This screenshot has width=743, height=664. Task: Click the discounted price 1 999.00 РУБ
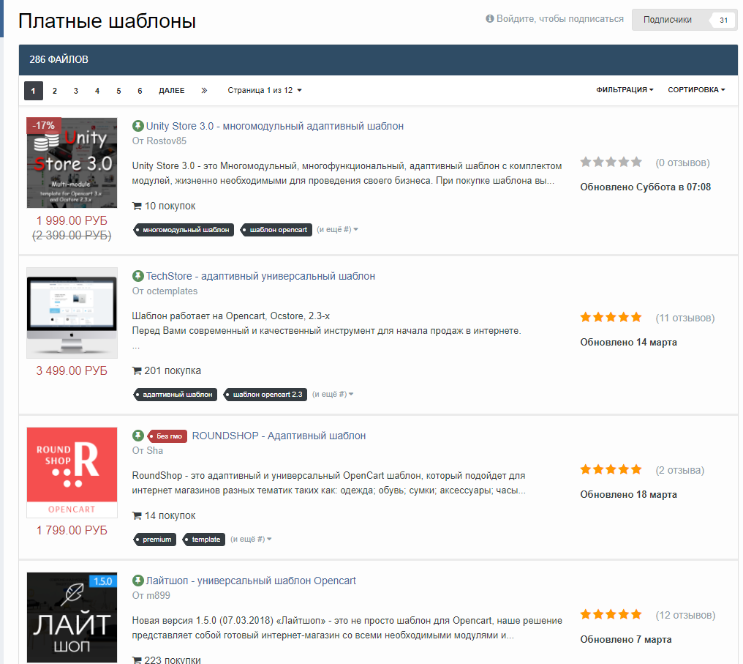(72, 220)
